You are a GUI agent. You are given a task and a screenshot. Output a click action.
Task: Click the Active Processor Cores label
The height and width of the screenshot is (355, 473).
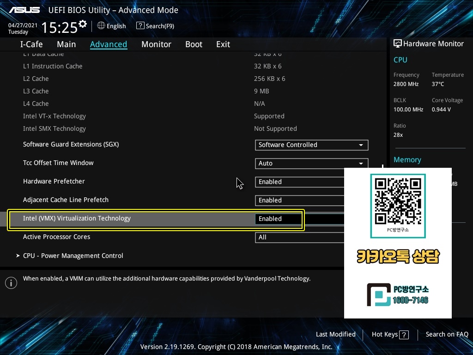coord(57,237)
